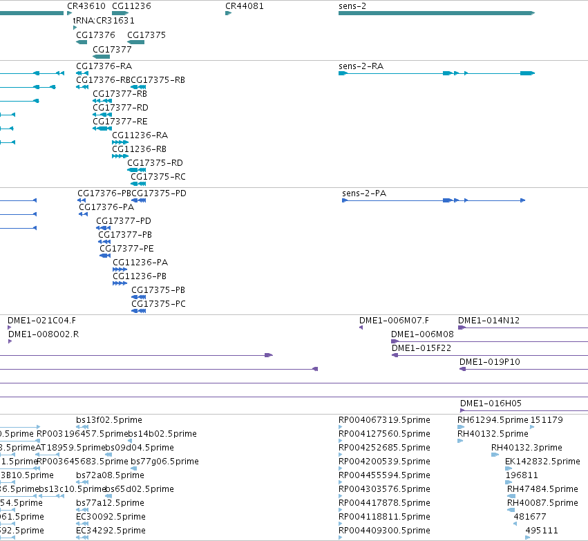Select the sens-2 gene bar

tap(437, 13)
